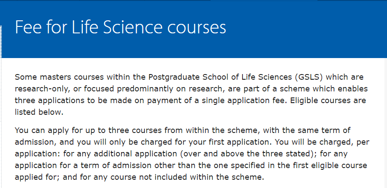Click 'You will be charged, per' text
This screenshot has height=188, width=387.
tap(322, 142)
